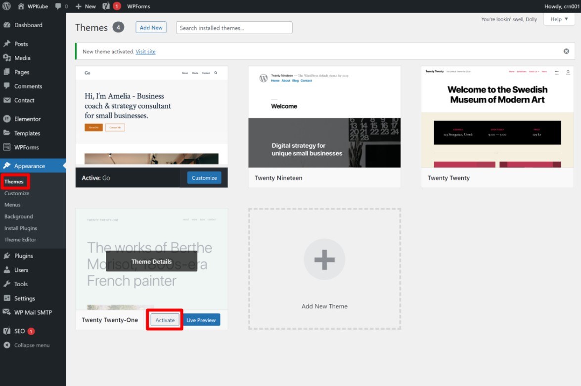Open the WPKube site home icon
581x386 pixels.
[21, 6]
